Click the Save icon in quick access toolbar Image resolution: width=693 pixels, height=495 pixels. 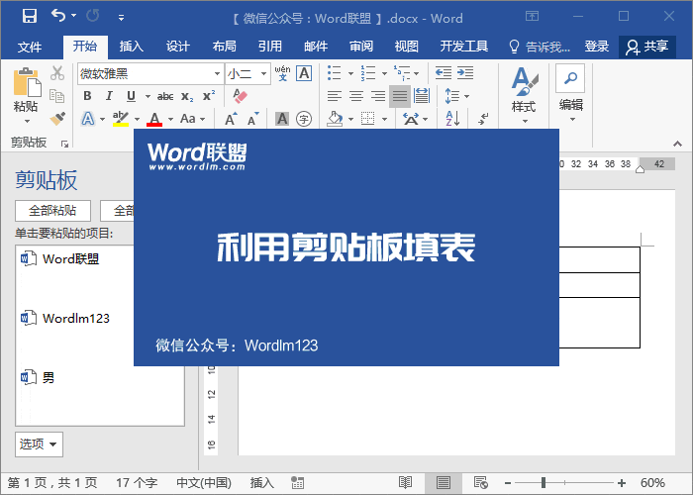30,17
